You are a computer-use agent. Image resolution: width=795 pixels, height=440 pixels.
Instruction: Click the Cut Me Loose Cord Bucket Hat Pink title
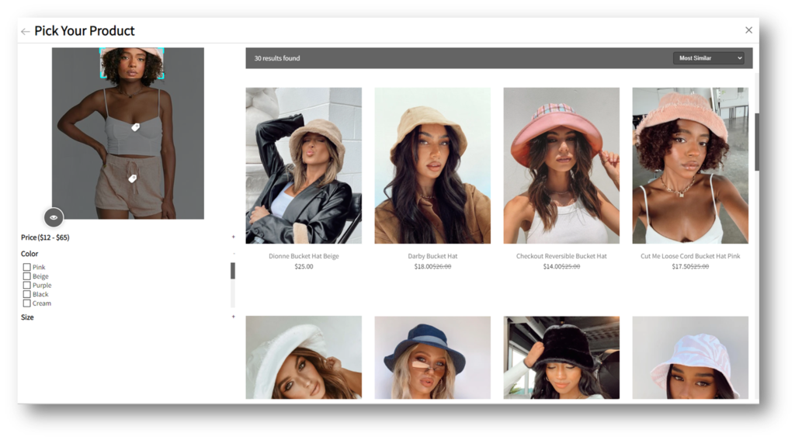pos(690,256)
